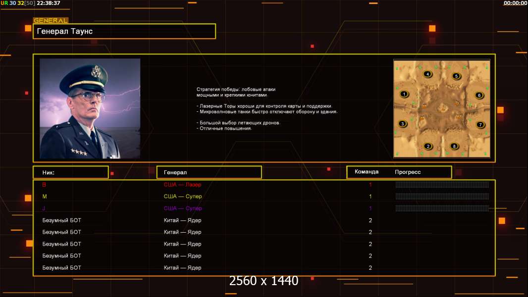Click the GENERAL label tag

pos(51,20)
